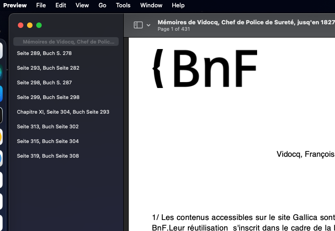
Task: Go to bookmark Chapitre XI, Seite 304
Action: coord(63,112)
